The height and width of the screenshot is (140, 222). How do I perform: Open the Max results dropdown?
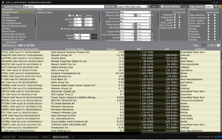(209, 7)
